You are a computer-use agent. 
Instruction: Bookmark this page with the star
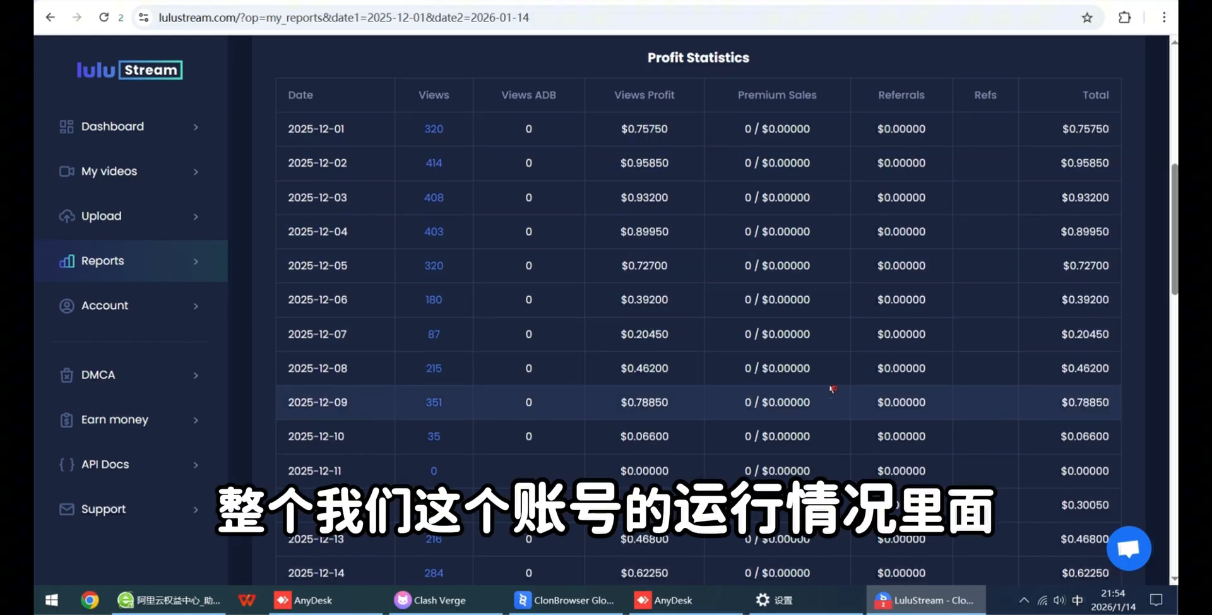click(x=1087, y=18)
